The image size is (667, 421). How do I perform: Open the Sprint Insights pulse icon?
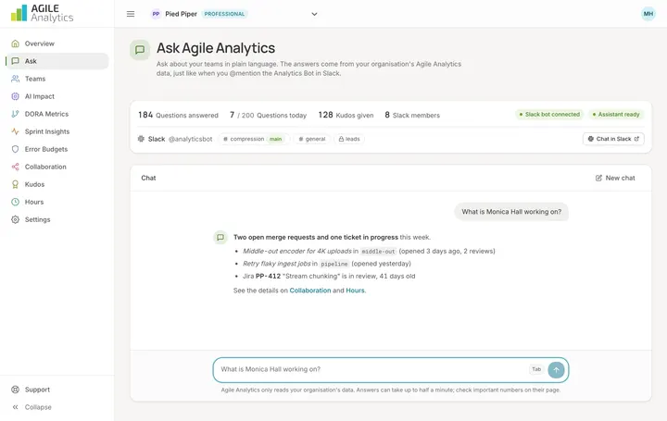coord(16,131)
